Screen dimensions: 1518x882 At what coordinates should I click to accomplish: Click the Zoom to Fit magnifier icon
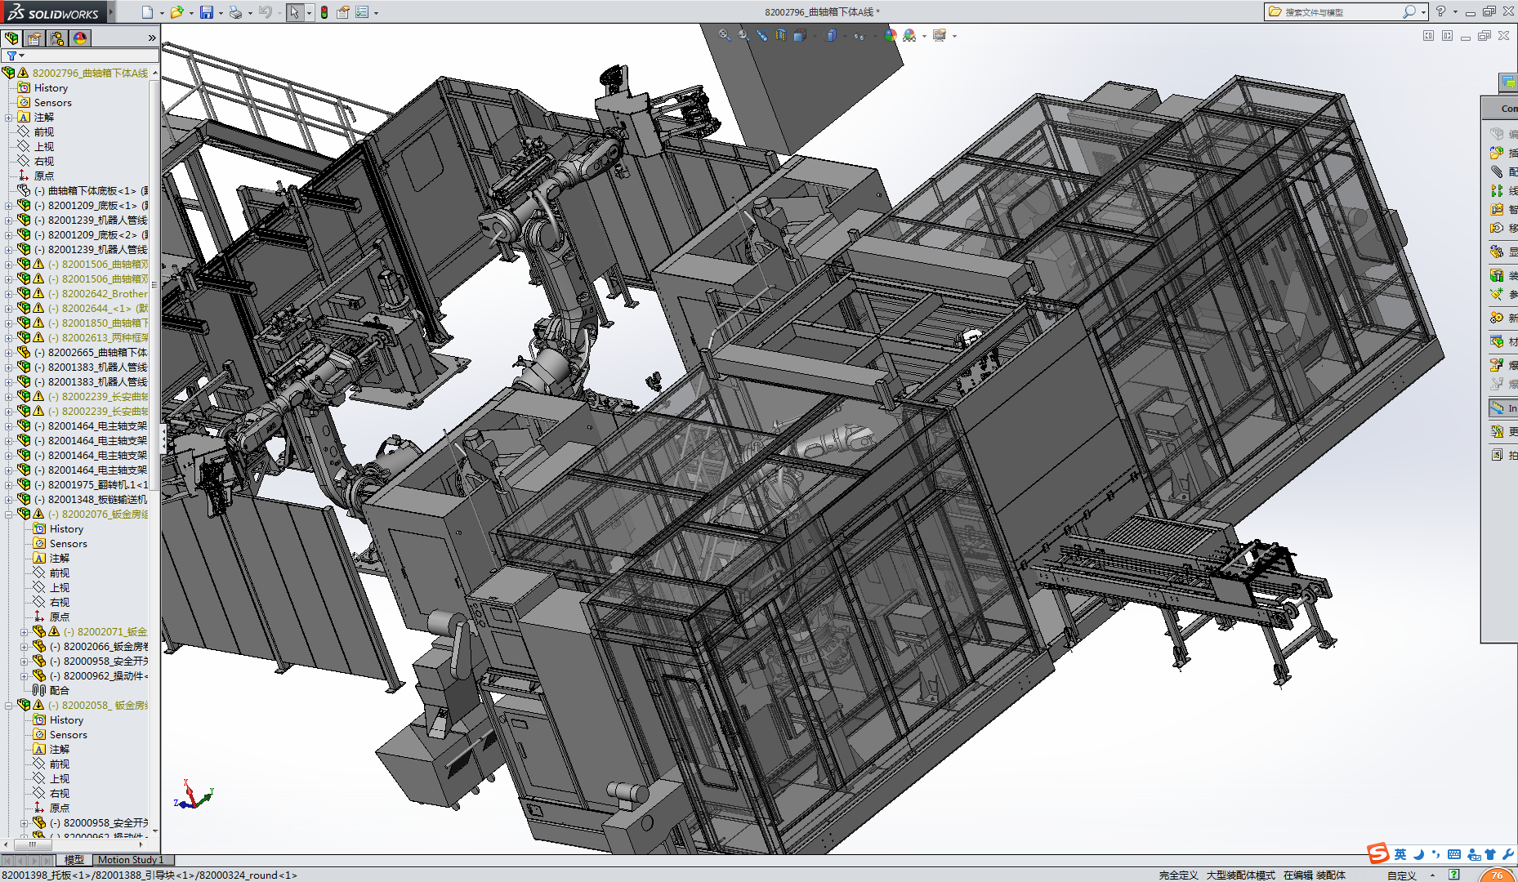pos(724,35)
